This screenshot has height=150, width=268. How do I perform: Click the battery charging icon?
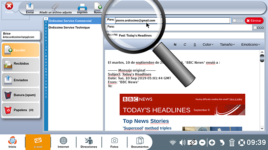click(x=192, y=143)
